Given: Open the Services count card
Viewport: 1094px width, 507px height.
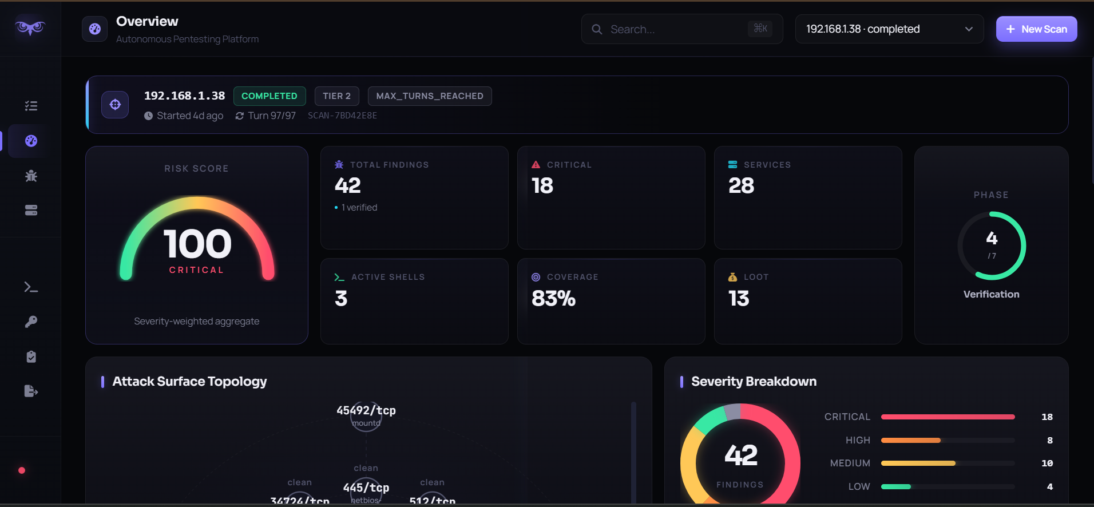Looking at the screenshot, I should 808,197.
